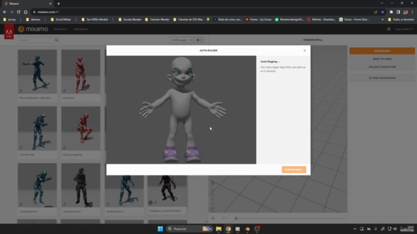
Task: Open the Social Midias bookmark folder
Action: click(61, 19)
